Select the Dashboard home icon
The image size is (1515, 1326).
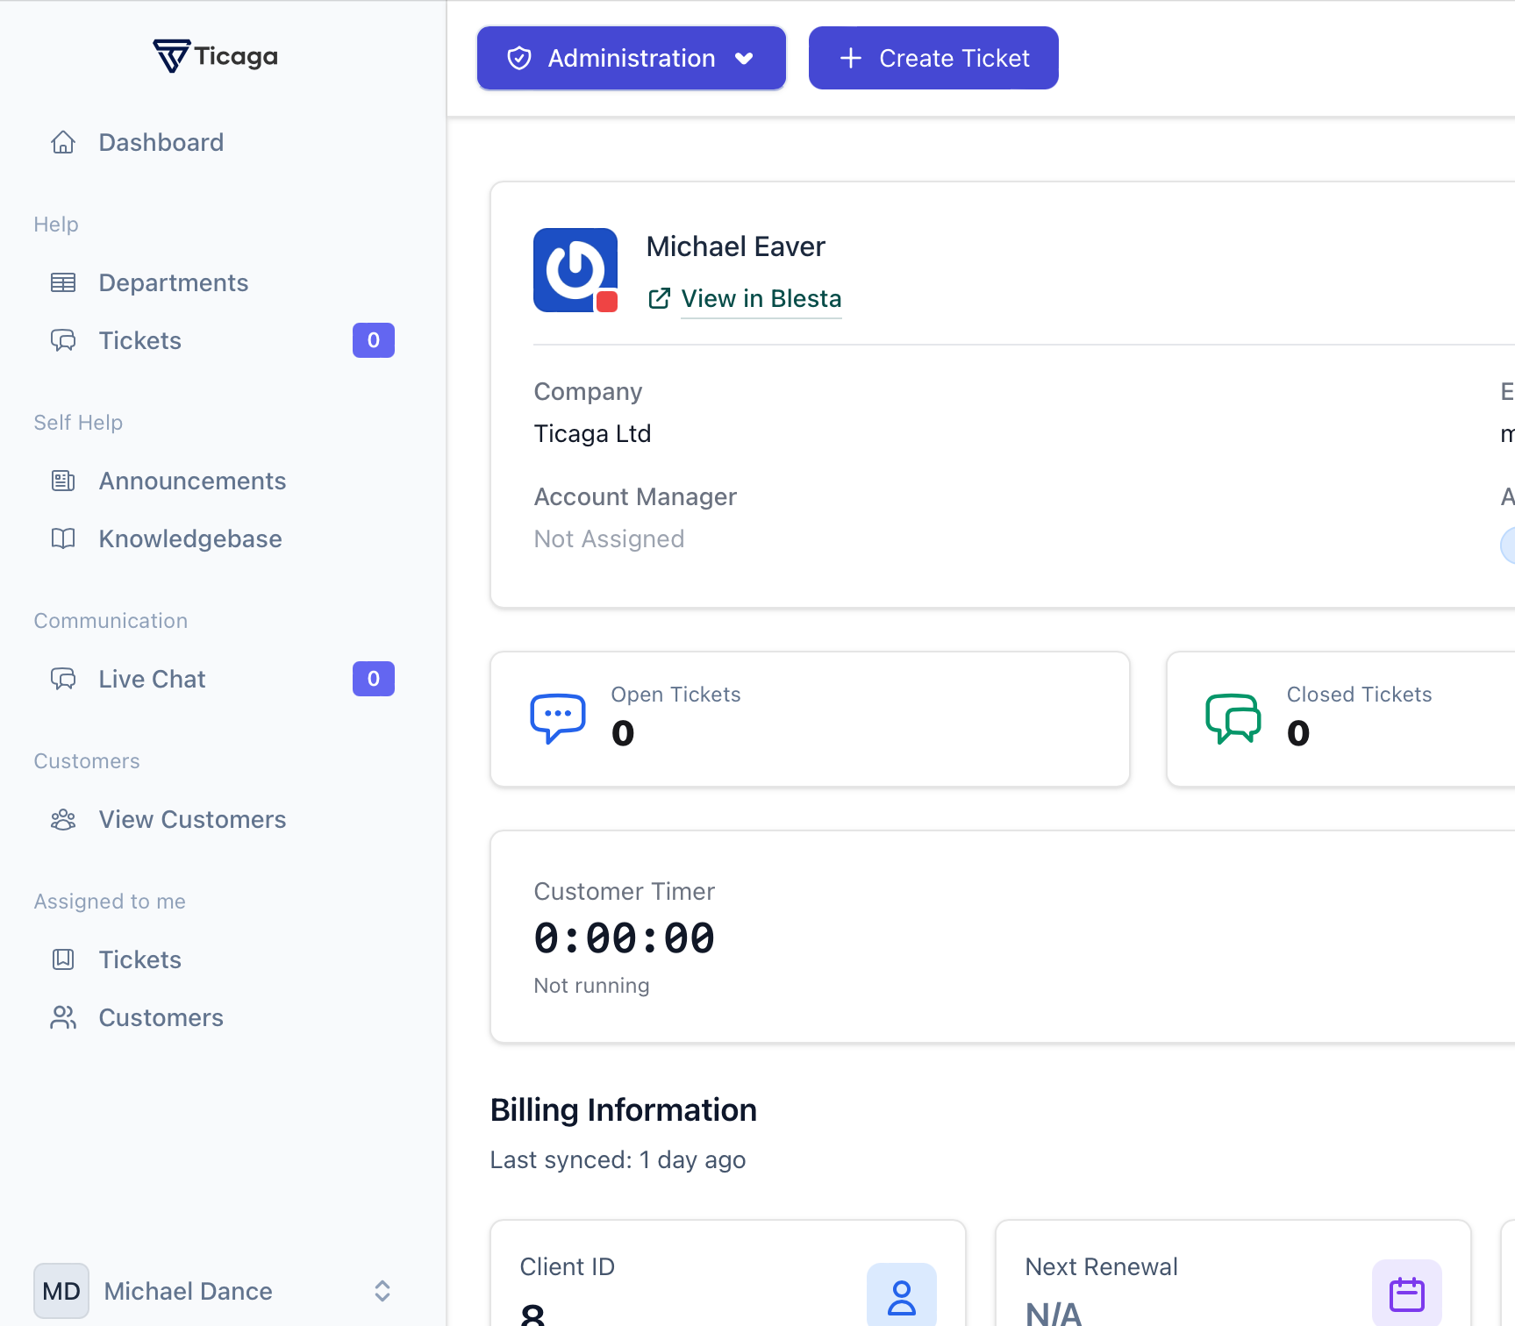point(62,141)
